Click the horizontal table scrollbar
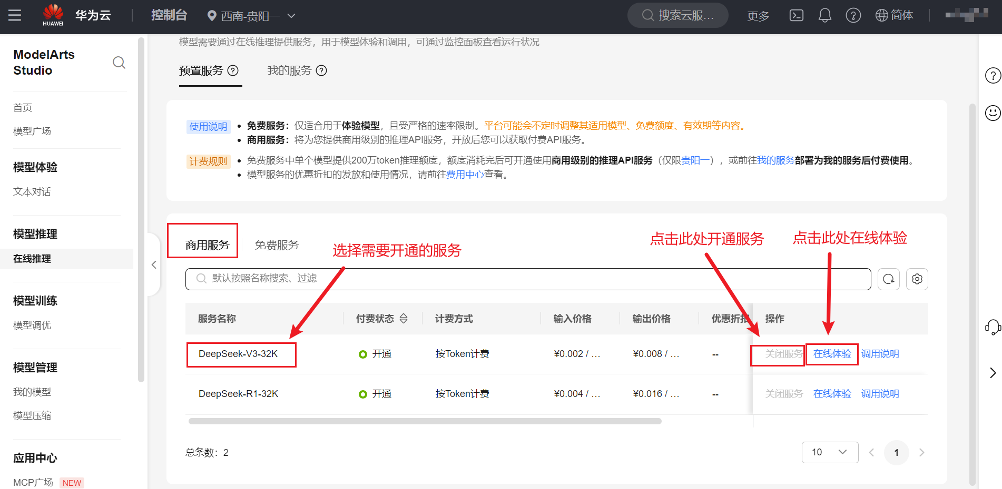 (425, 421)
